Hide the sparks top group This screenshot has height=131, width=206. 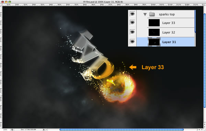click(x=132, y=14)
